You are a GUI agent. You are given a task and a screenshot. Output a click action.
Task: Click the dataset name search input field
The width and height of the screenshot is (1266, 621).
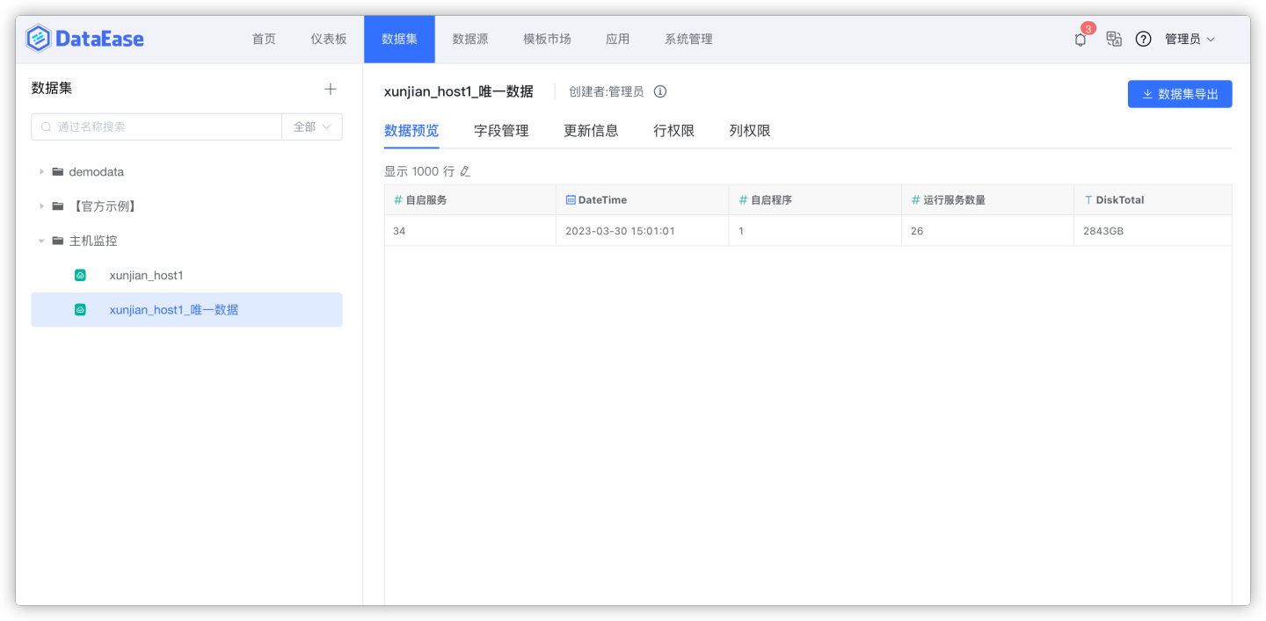click(158, 126)
